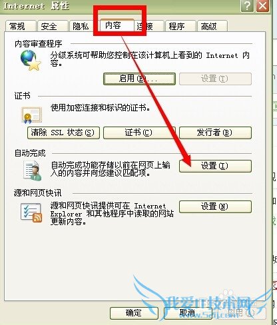Switch to the 程序 tab

tap(180, 26)
